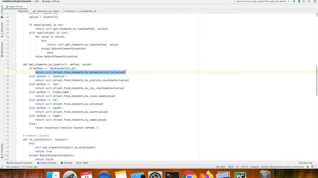Open Google Chrome from the Dock
The height and width of the screenshot is (178, 318).
189,175
